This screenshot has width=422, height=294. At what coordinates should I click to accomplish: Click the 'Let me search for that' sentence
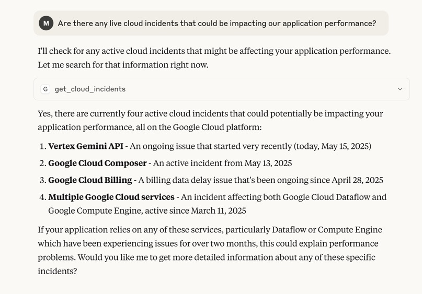(123, 65)
